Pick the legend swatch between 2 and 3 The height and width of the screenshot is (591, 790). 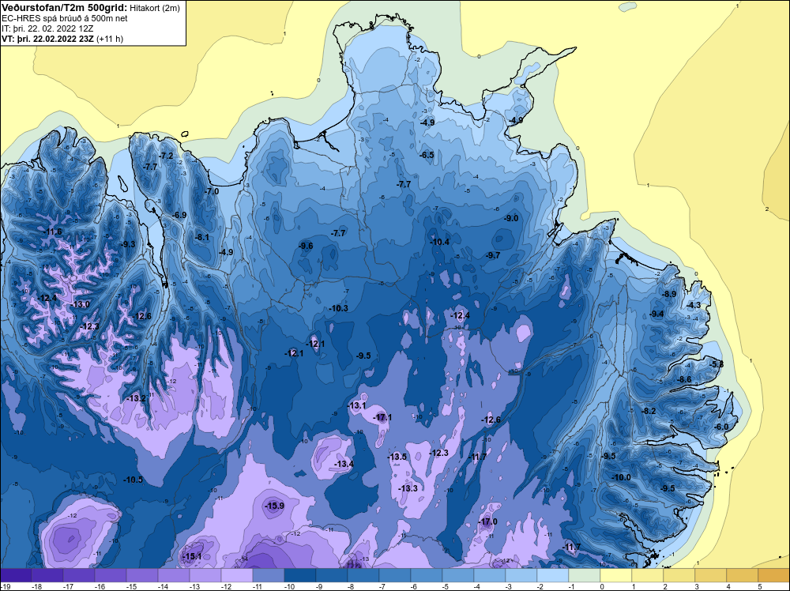(679, 575)
